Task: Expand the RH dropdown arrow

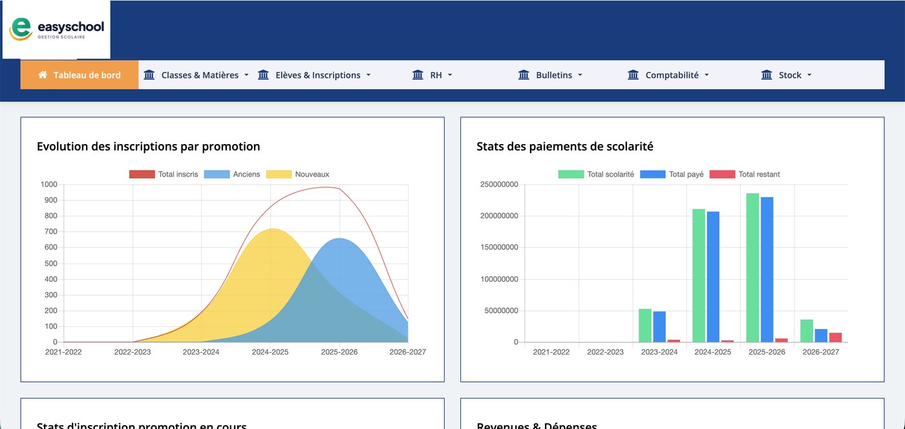Action: coord(450,75)
